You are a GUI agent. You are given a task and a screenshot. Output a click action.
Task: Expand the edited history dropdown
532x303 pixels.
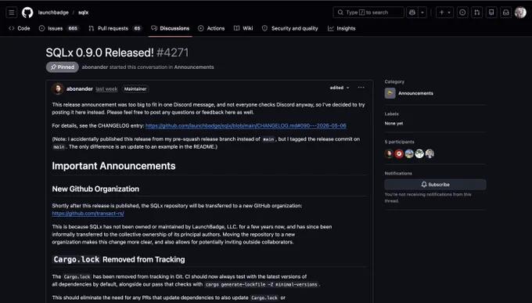[340, 88]
